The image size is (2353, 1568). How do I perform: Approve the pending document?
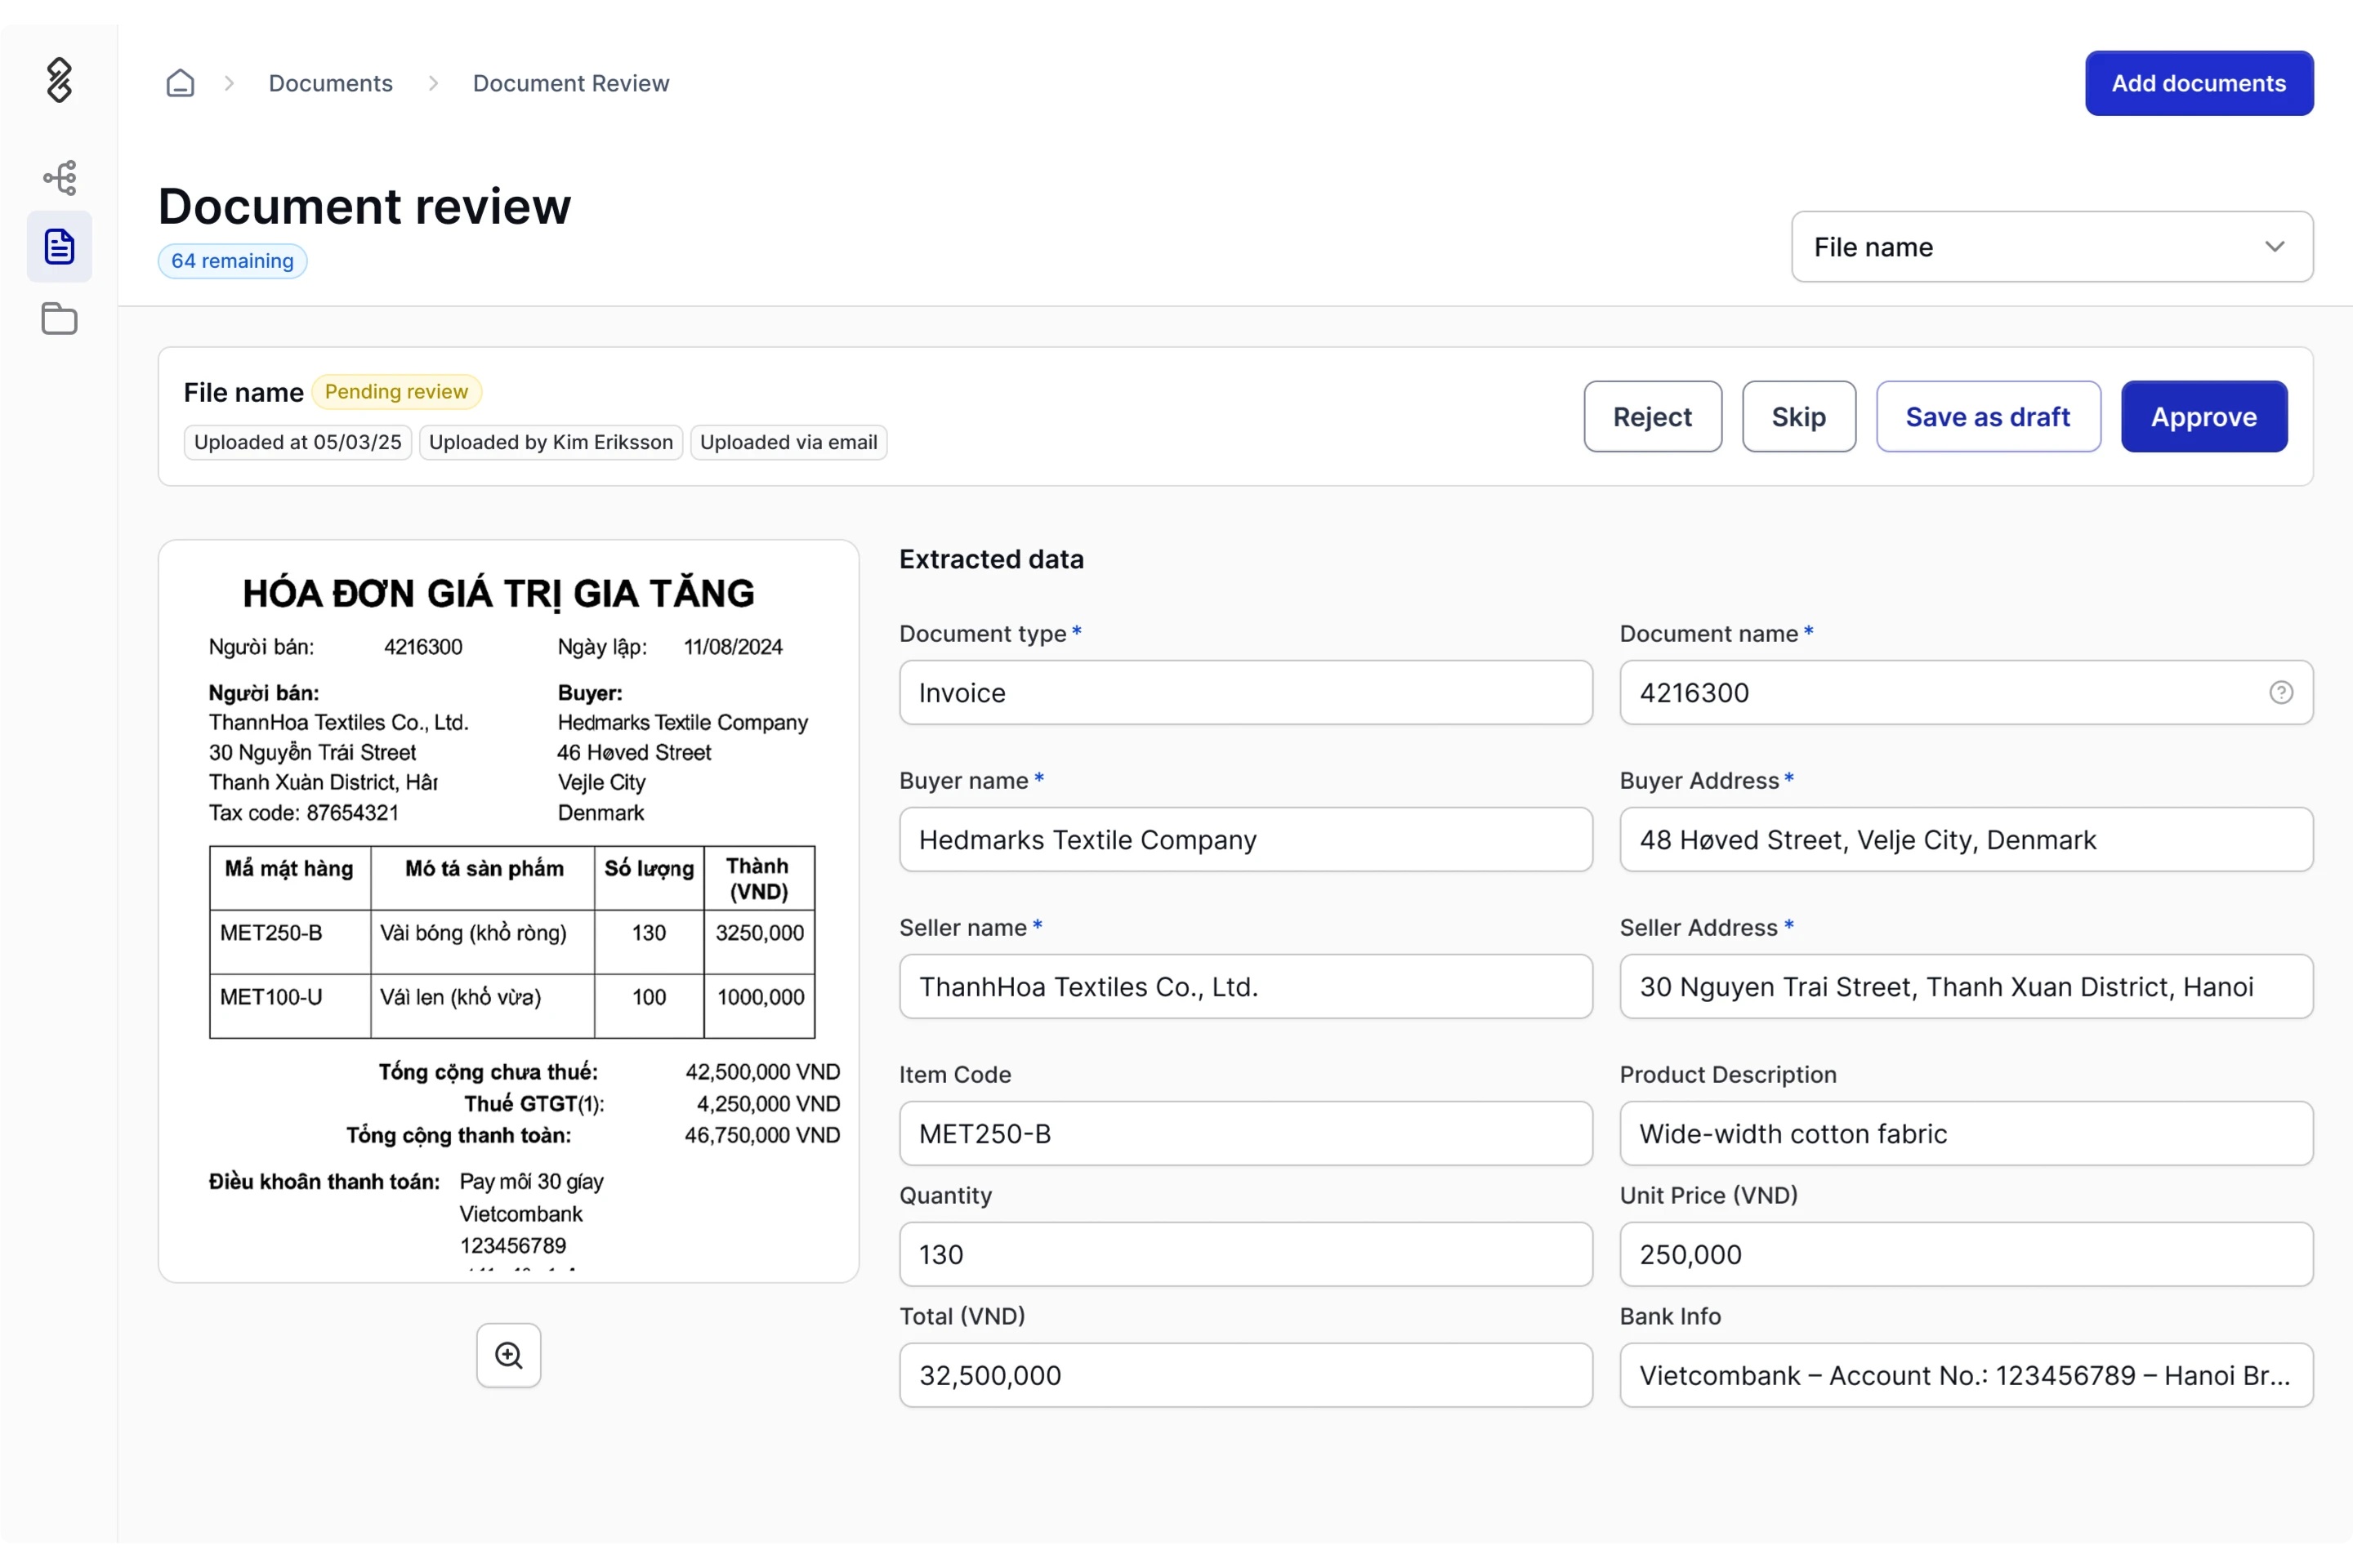pos(2203,416)
